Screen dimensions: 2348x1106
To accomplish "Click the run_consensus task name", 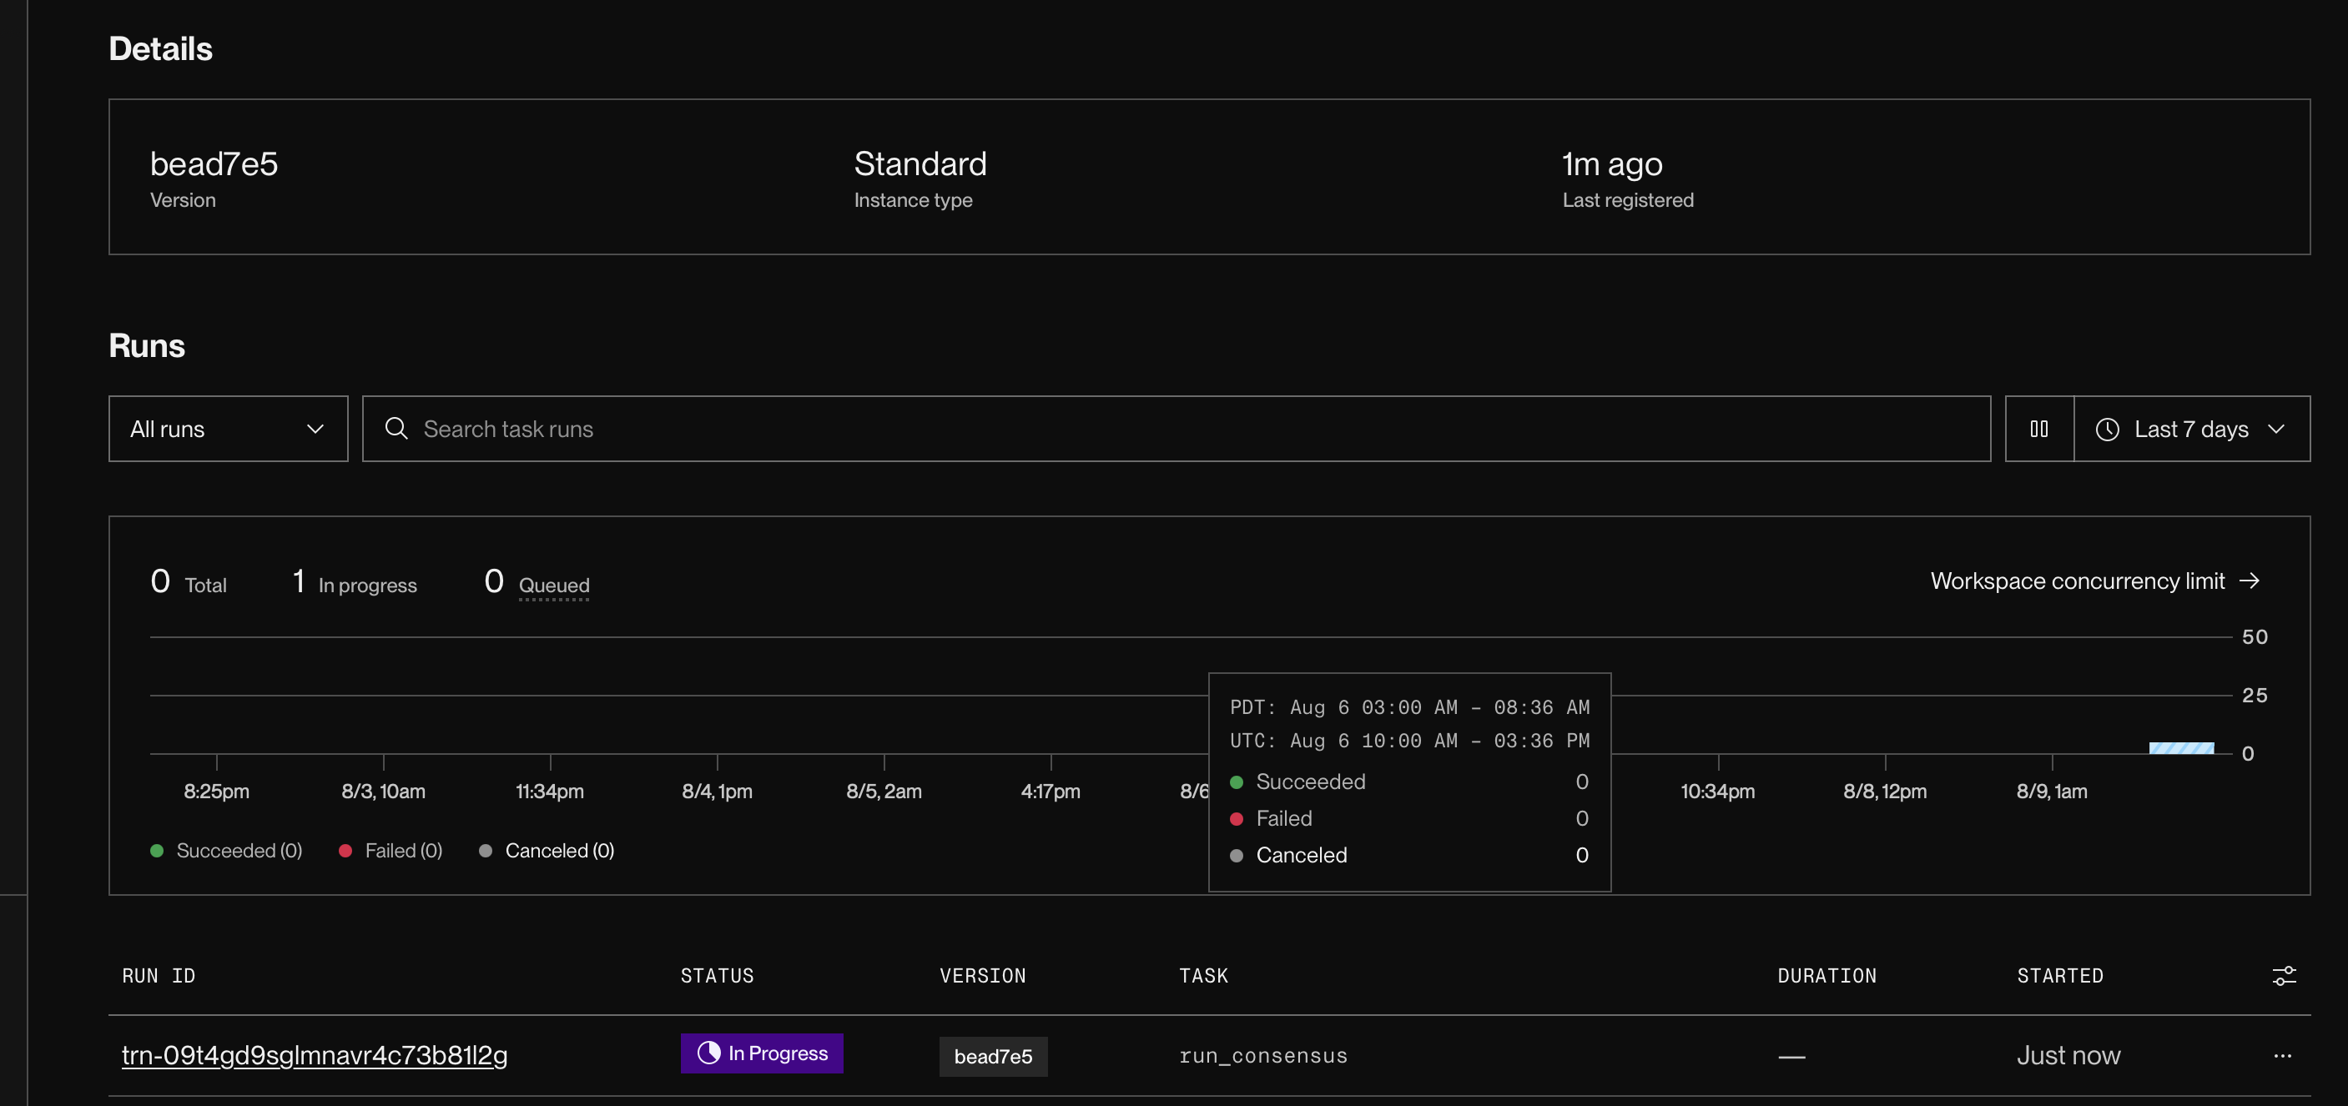I will tap(1263, 1055).
